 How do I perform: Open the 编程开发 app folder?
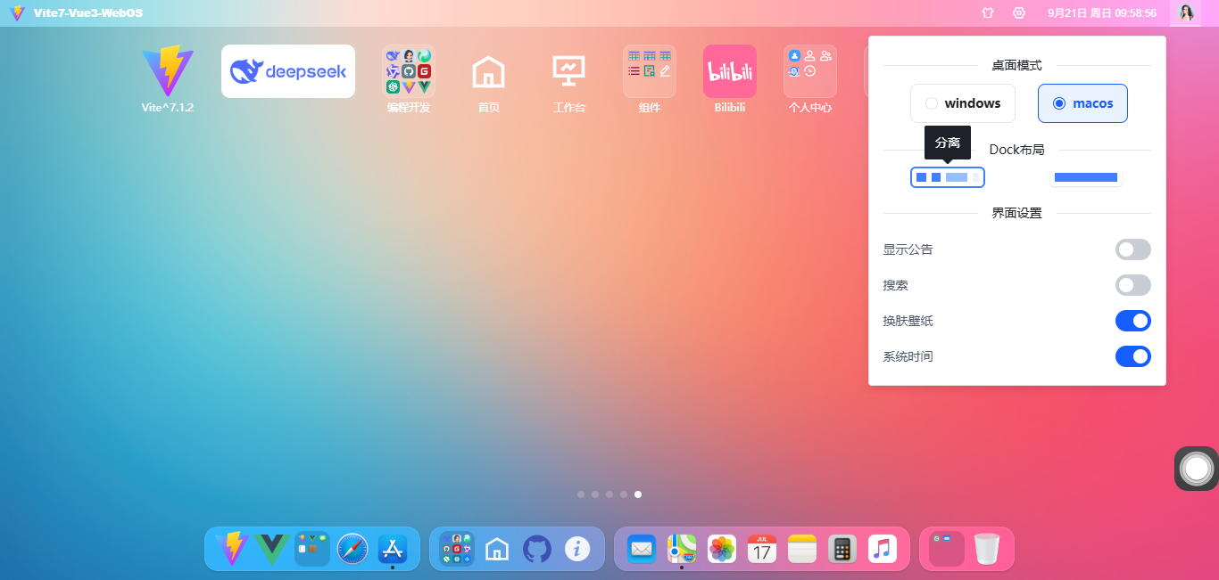pos(408,71)
